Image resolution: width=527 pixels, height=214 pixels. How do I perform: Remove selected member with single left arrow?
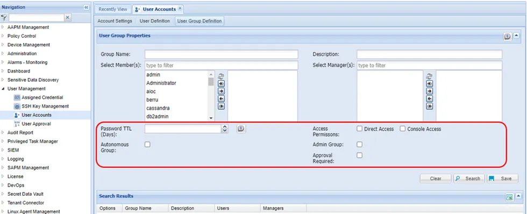coord(221,98)
